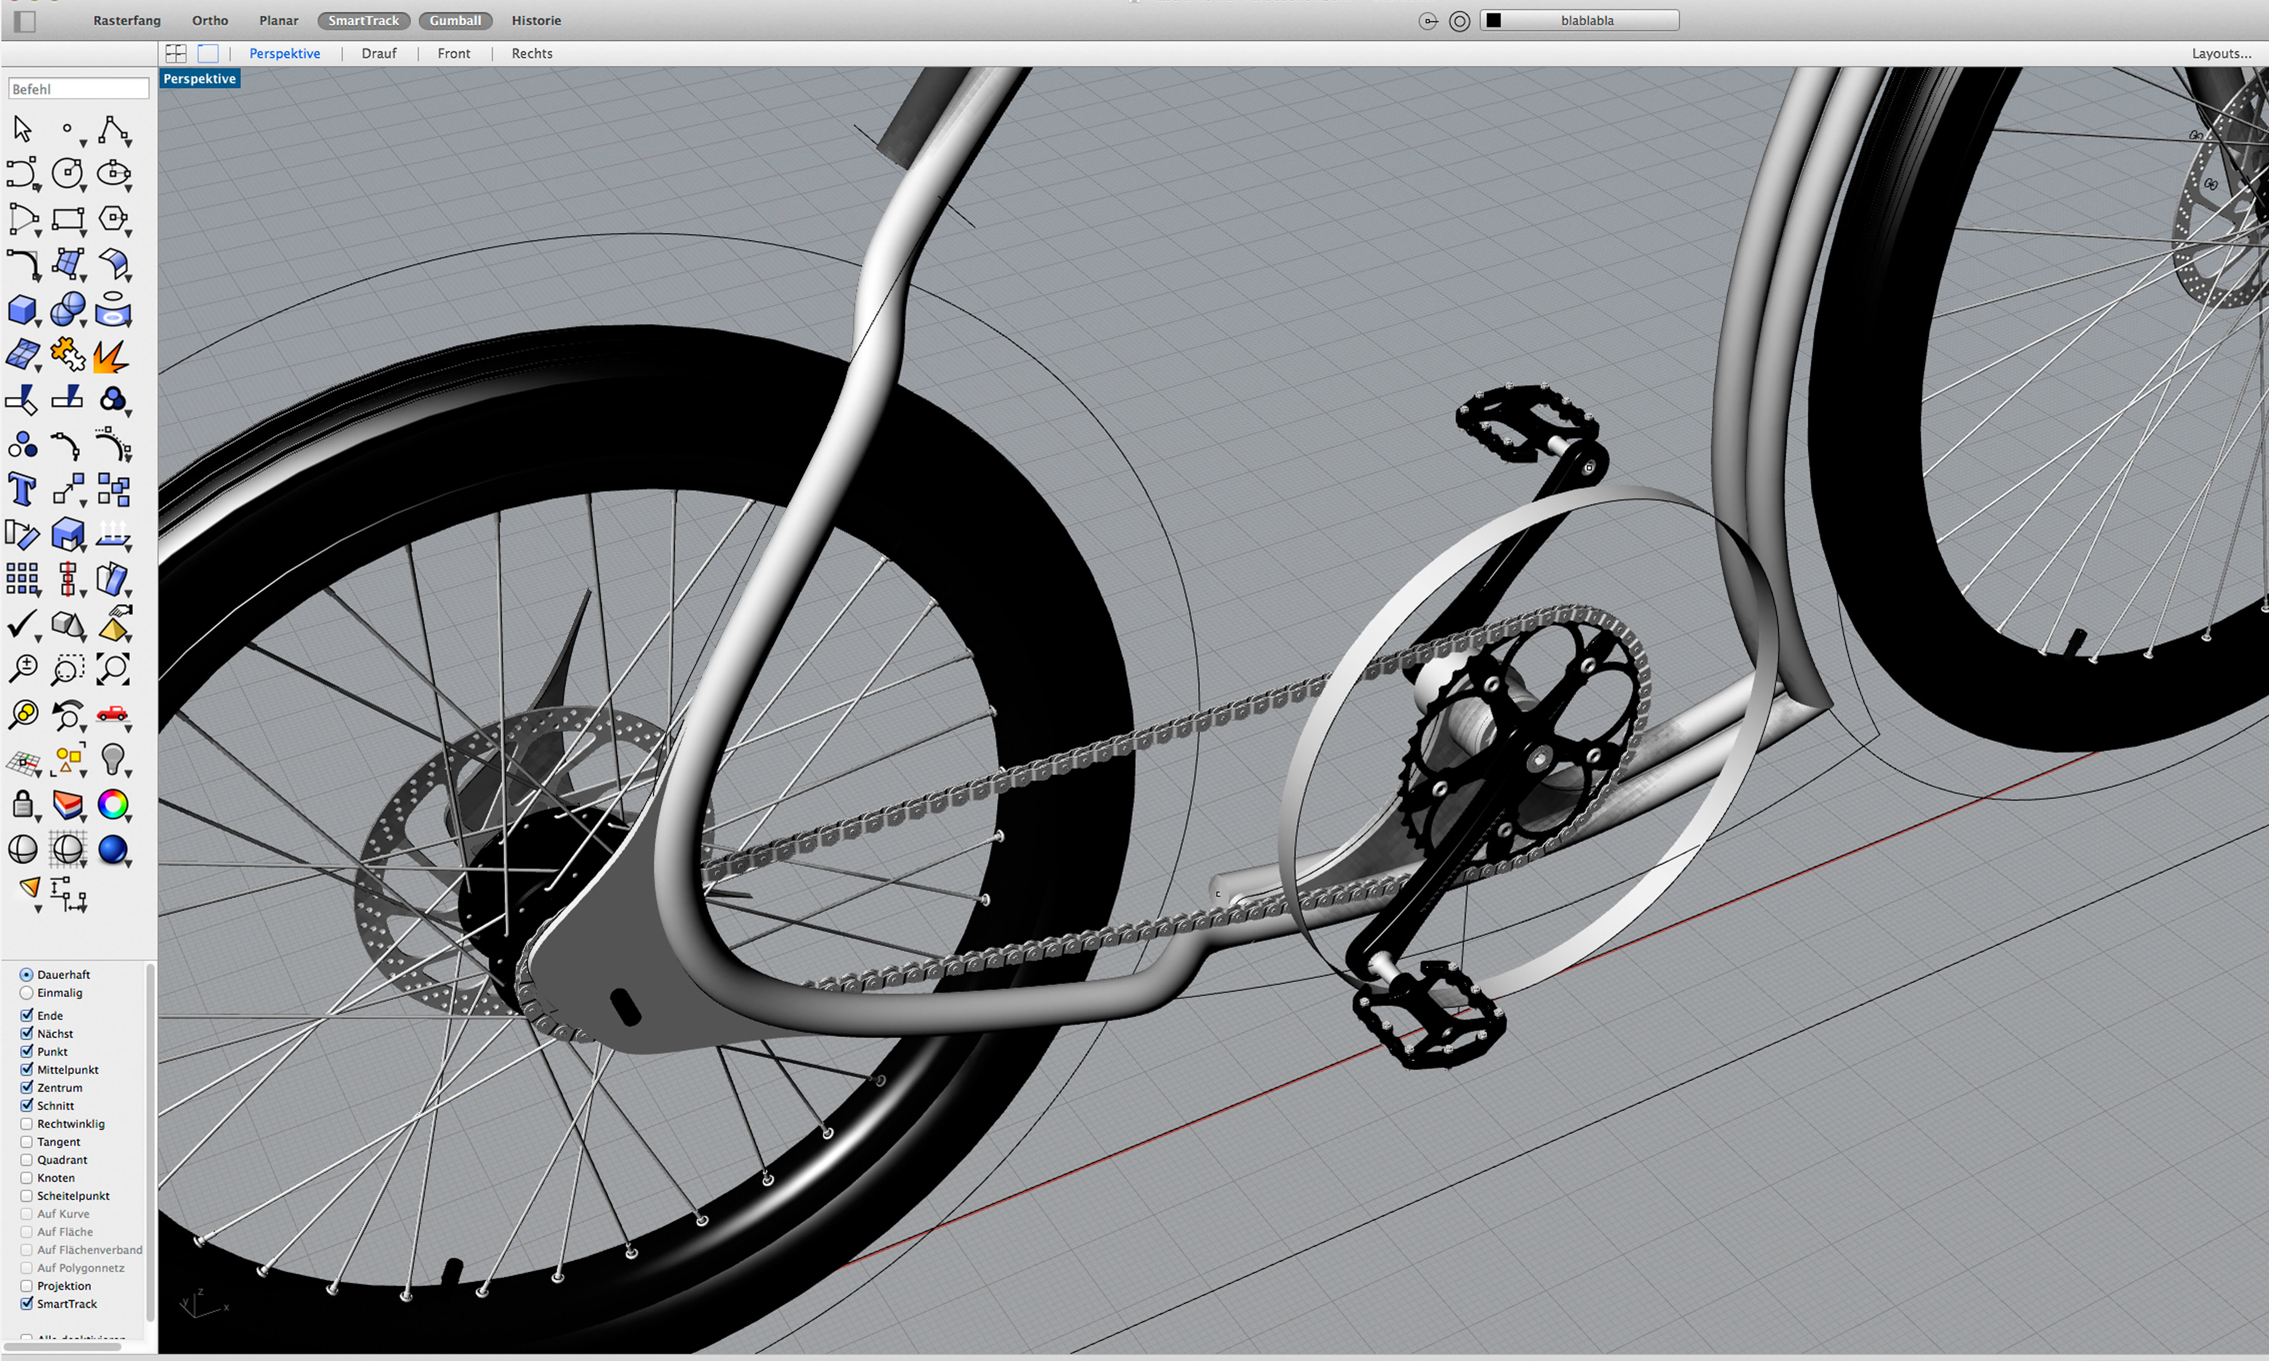This screenshot has height=1361, width=2269.
Task: Select the Ellipse tool
Action: coord(113,173)
